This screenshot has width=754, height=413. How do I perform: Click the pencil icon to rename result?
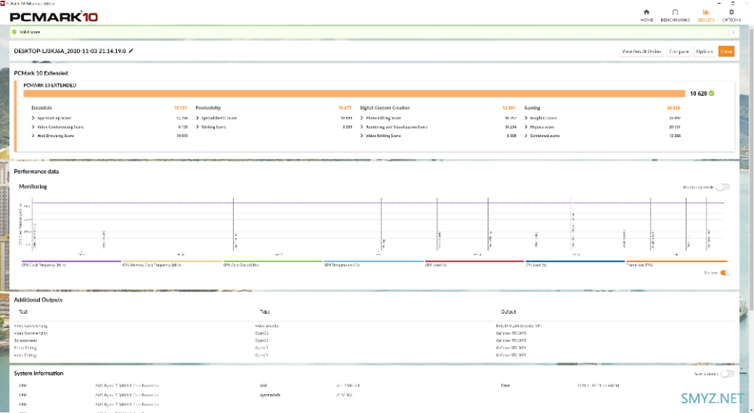pos(130,51)
